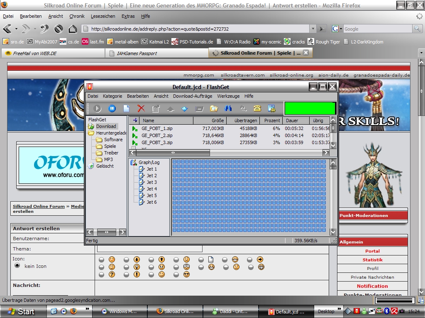Image resolution: width=425 pixels, height=318 pixels.
Task: Delete the job with the red X icon
Action: coord(141,108)
